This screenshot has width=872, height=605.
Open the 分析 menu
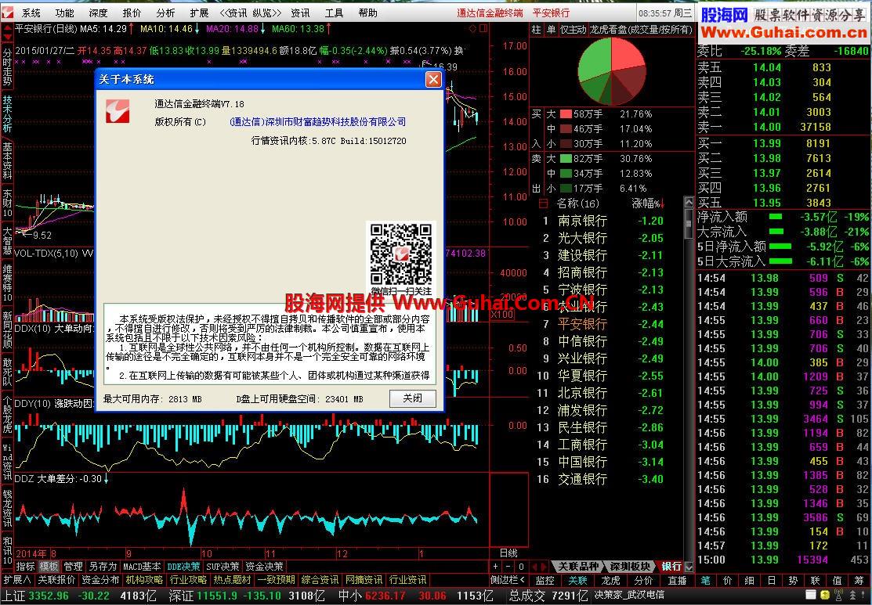[x=165, y=13]
